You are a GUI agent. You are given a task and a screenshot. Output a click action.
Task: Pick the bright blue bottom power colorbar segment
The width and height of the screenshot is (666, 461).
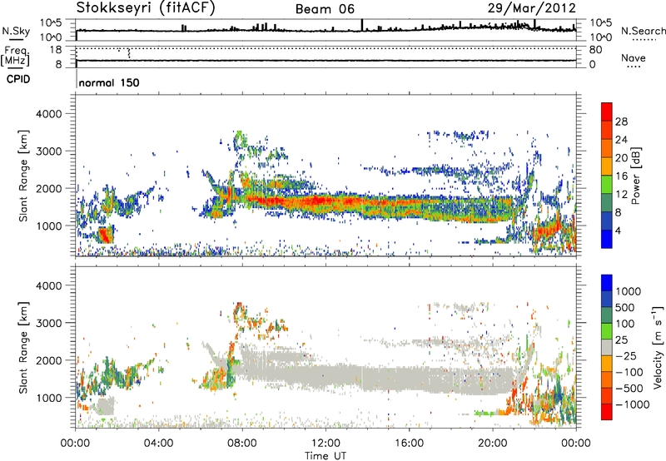(x=607, y=239)
